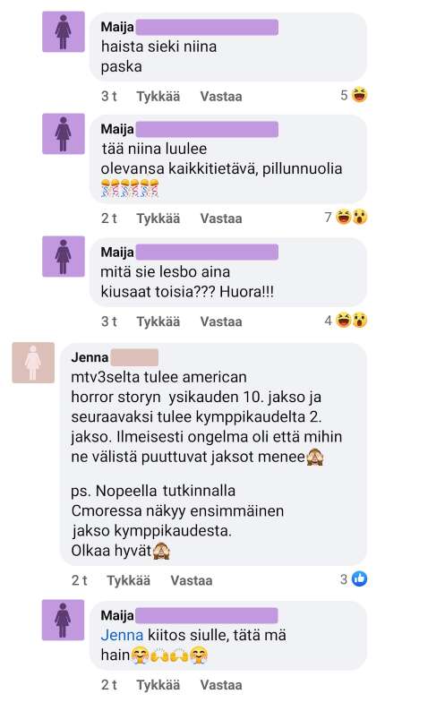Screen dimensions: 445x711
Task: Click the blue like reaction on Jenna's comment
Action: point(359,578)
